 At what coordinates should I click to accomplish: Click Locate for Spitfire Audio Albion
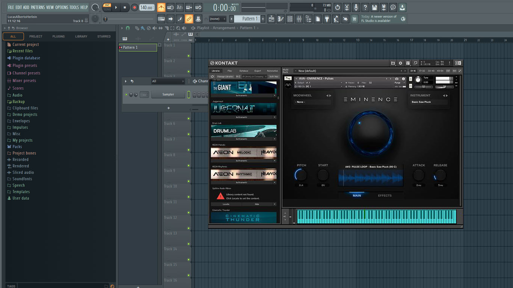pos(226,204)
